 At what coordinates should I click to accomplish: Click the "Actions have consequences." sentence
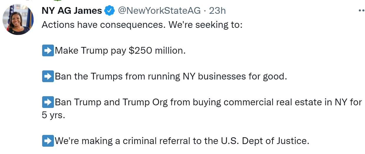point(104,25)
